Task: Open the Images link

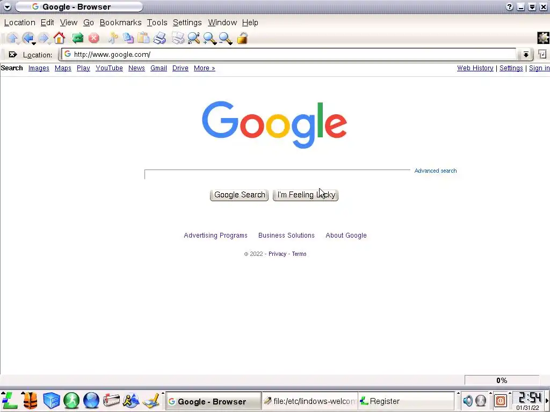Action: (x=39, y=68)
